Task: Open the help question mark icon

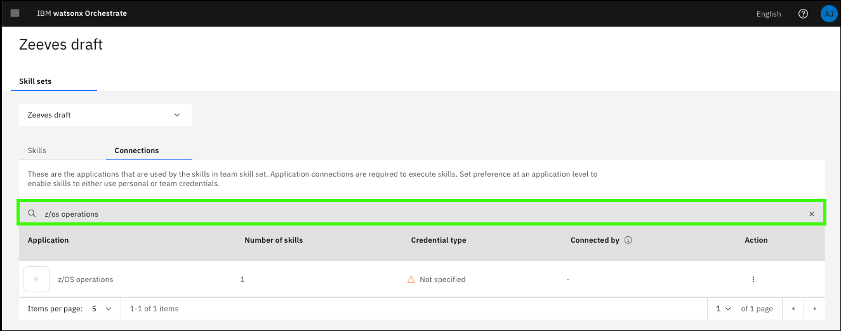Action: pyautogui.click(x=803, y=13)
